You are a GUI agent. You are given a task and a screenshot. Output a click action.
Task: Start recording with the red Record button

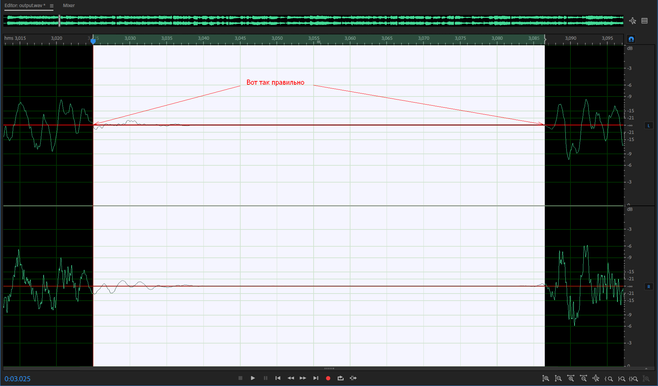[x=328, y=378]
